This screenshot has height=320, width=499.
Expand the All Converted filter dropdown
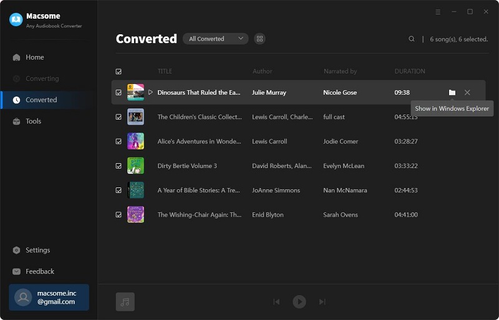click(x=215, y=39)
